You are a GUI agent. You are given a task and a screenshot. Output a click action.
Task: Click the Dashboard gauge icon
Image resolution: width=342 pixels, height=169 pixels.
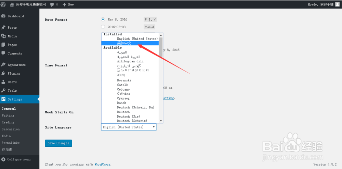coord(3,16)
